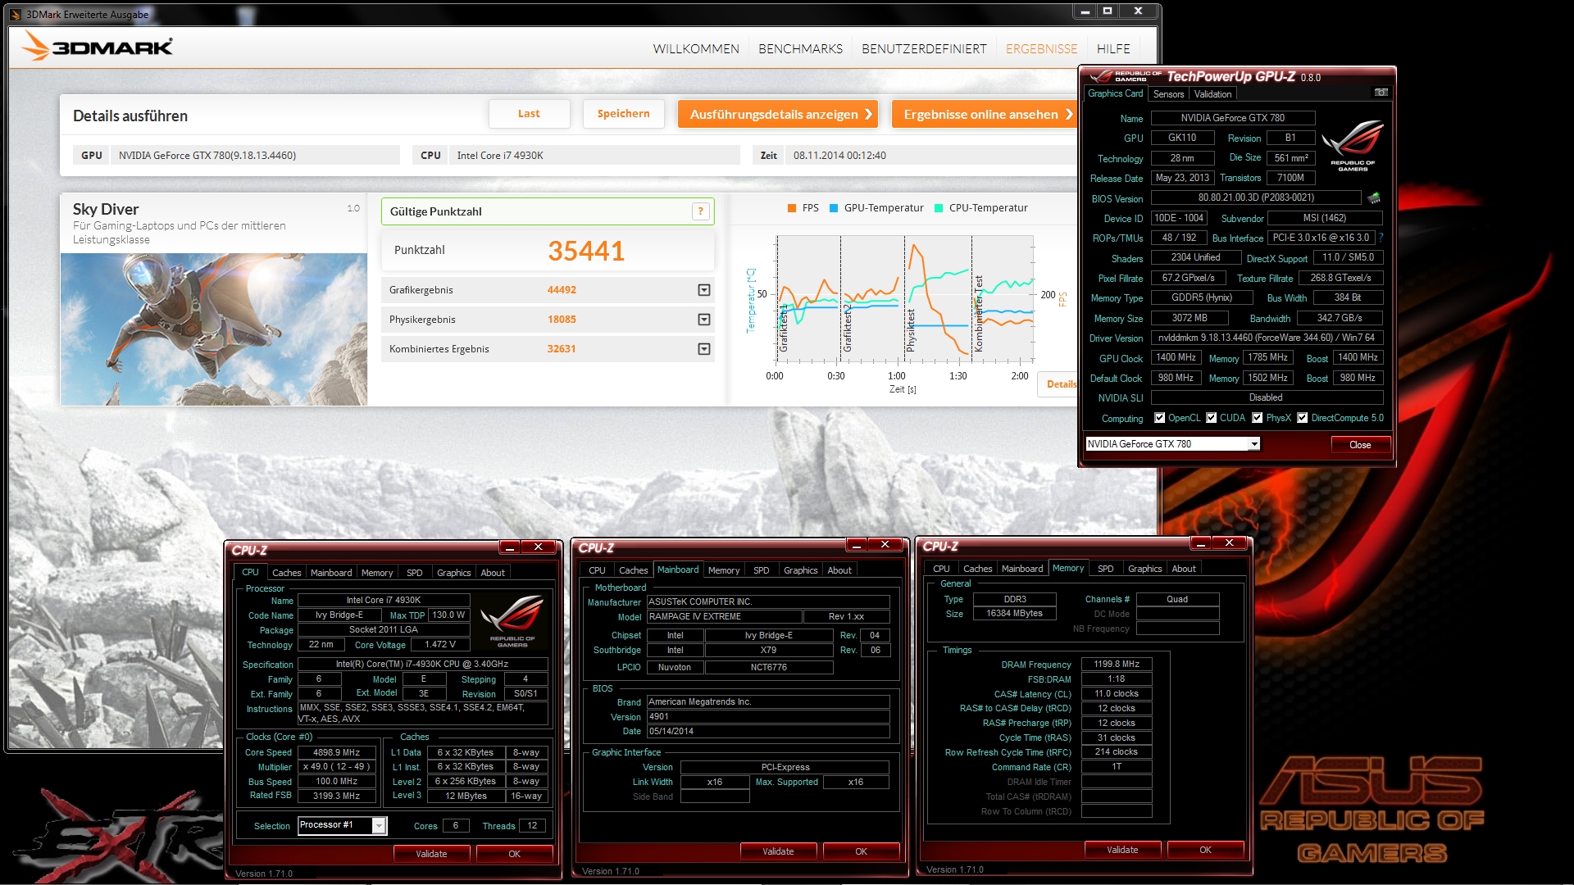Click the Driver Version field in GPU-Z
The width and height of the screenshot is (1574, 885).
(1267, 338)
